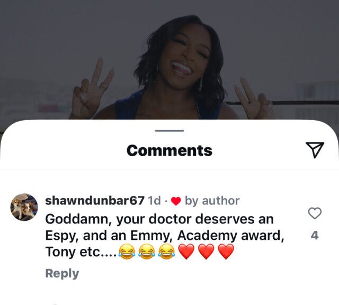
Task: Open the shawndunbar67 username link
Action: click(x=95, y=200)
